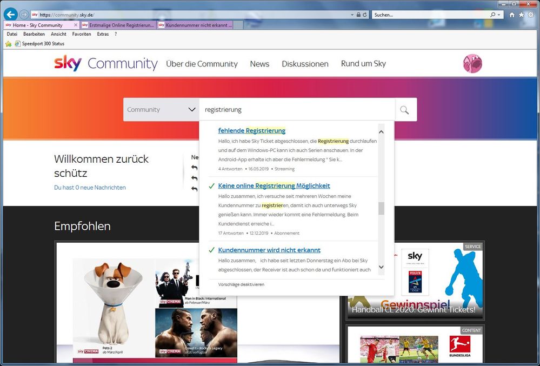
Task: Open the browser home page icon
Action: click(512, 15)
